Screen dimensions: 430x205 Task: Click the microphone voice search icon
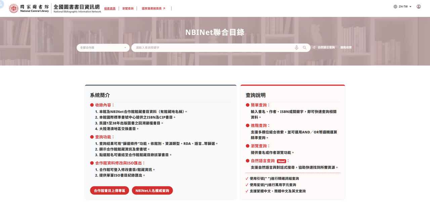point(296,48)
